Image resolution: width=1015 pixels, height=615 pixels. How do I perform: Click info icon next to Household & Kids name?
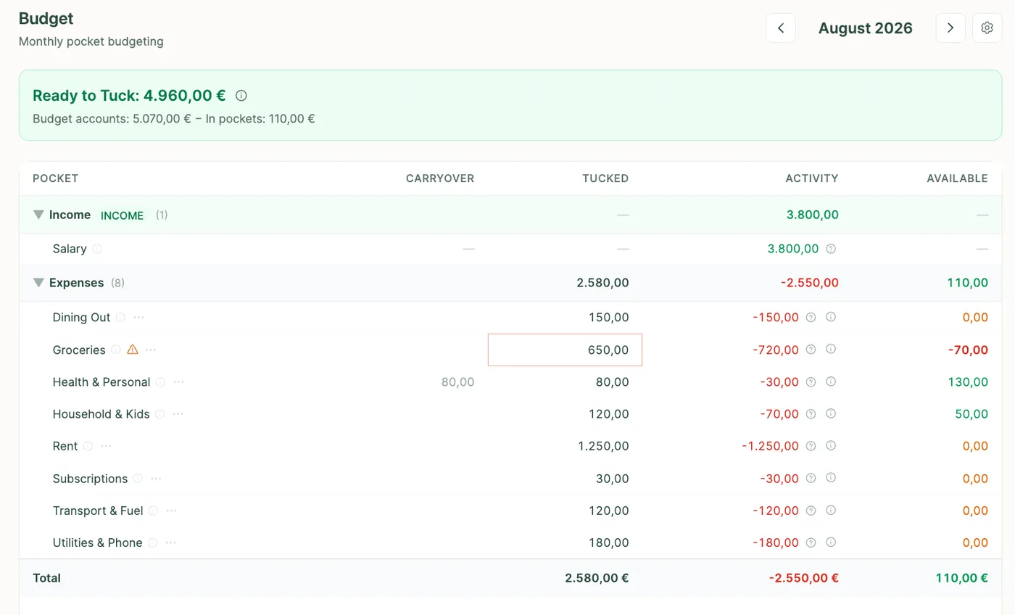(159, 414)
